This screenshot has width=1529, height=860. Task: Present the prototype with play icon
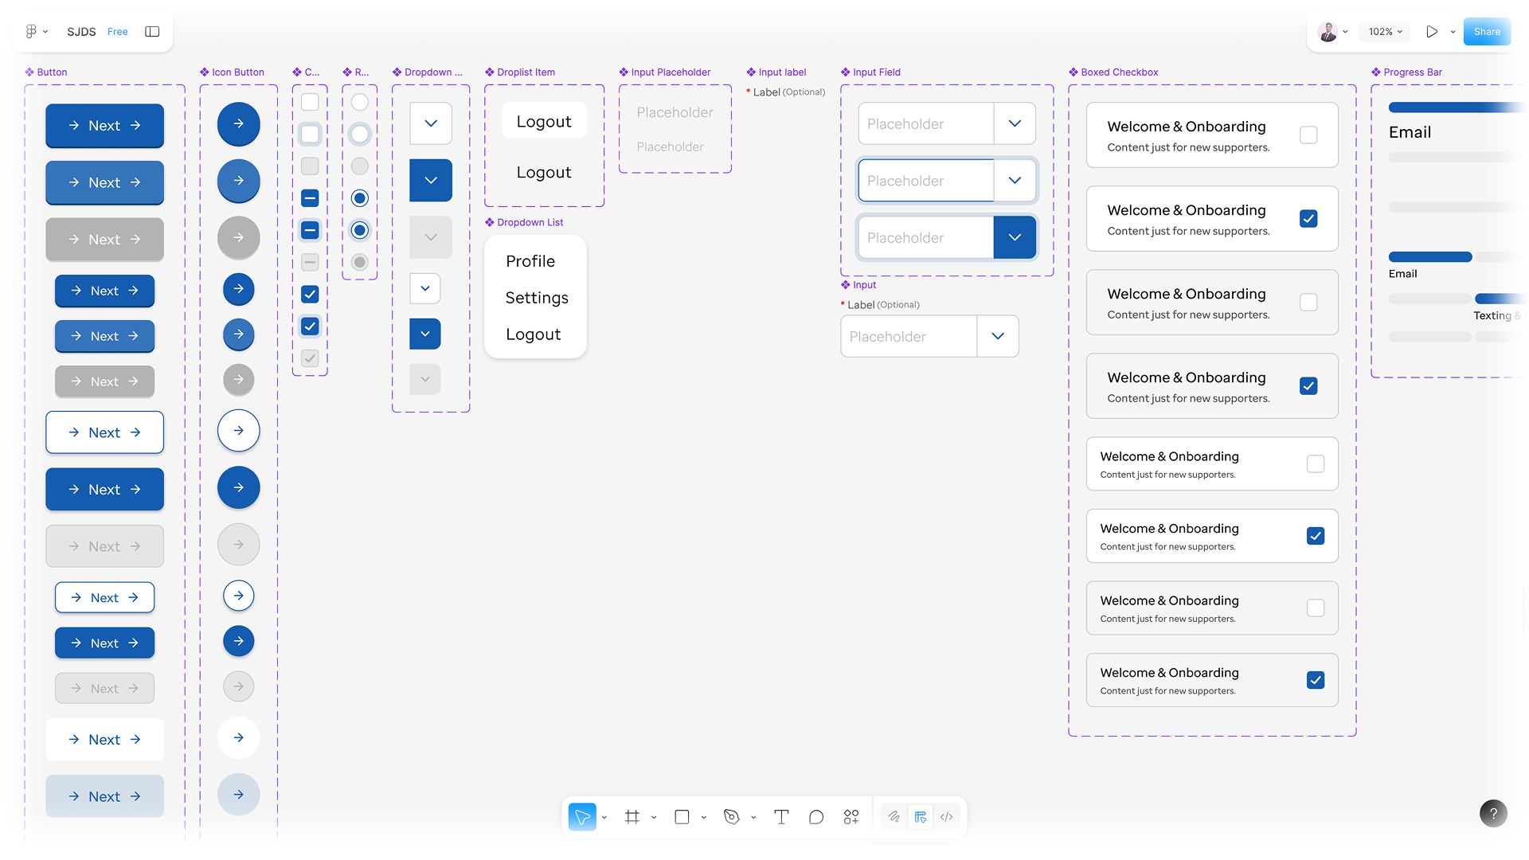1432,32
